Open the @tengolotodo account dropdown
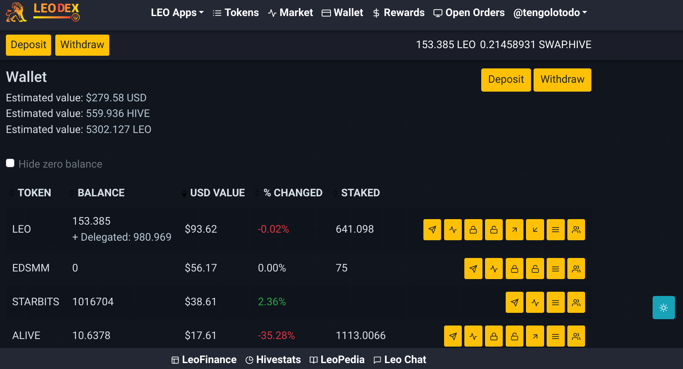The width and height of the screenshot is (683, 369). click(x=550, y=13)
